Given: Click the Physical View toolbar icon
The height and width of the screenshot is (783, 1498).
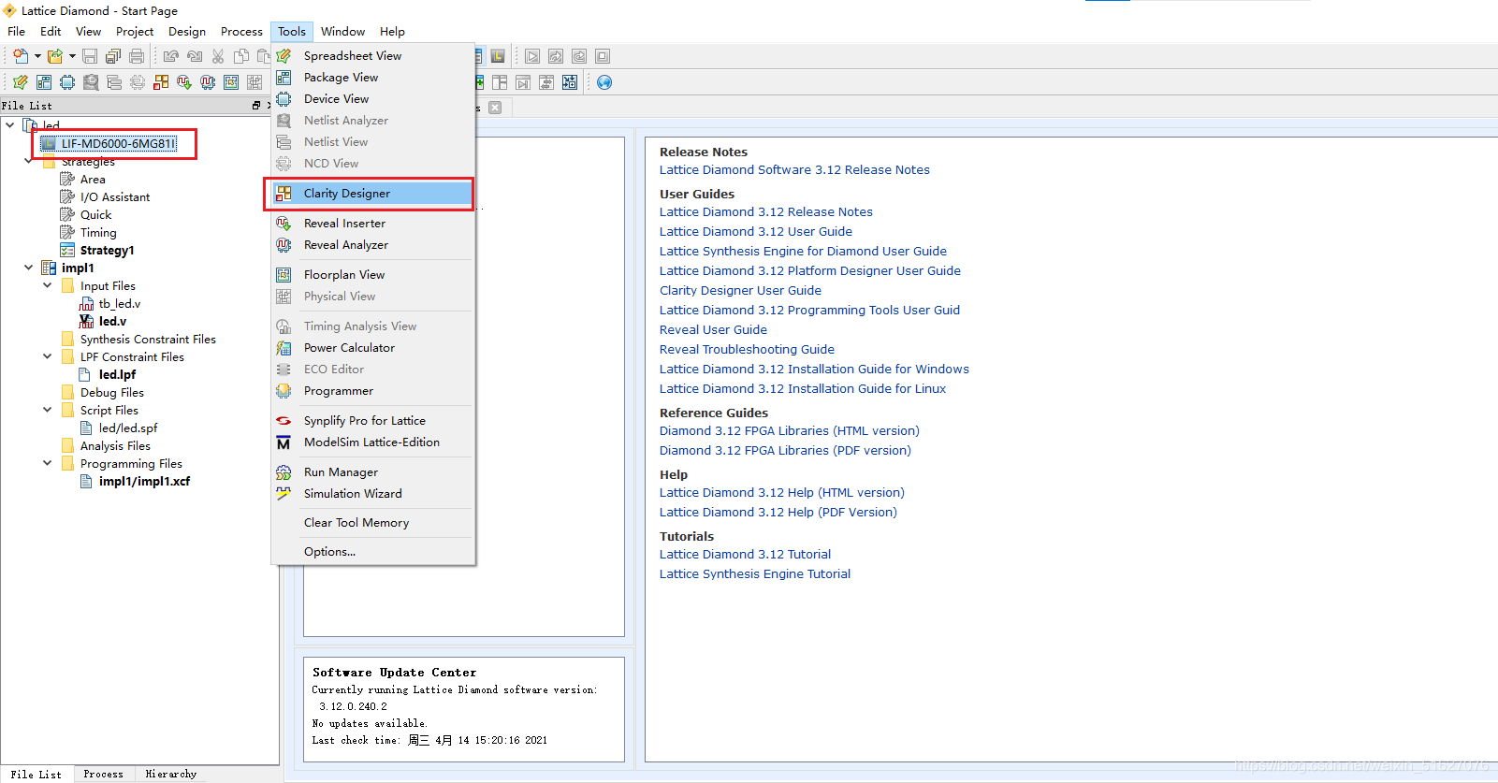Looking at the screenshot, I should pyautogui.click(x=255, y=82).
